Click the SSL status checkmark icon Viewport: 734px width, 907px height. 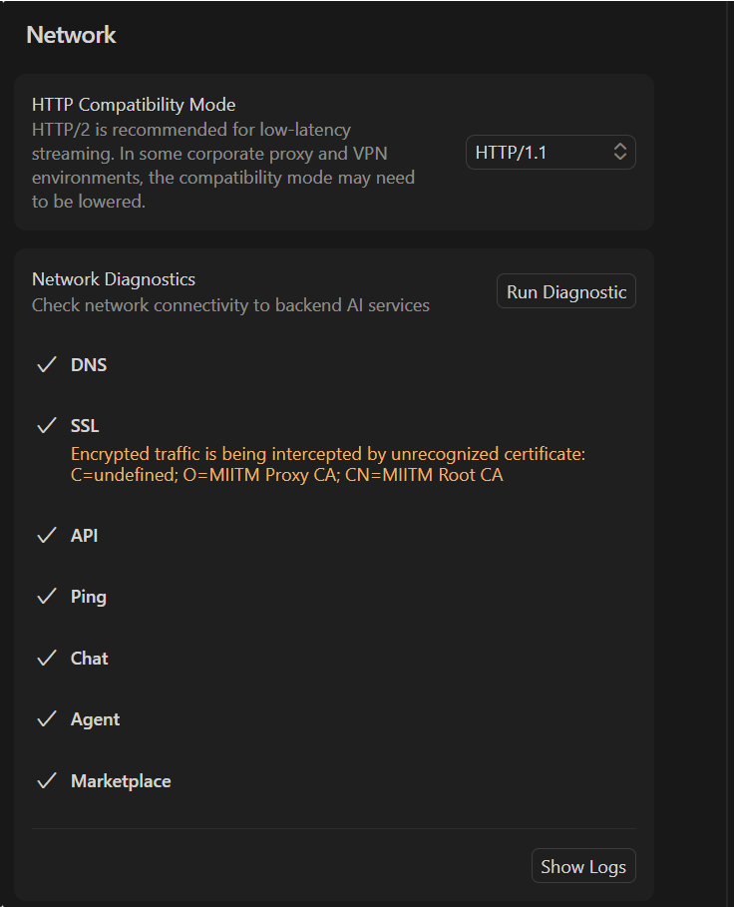tap(46, 426)
